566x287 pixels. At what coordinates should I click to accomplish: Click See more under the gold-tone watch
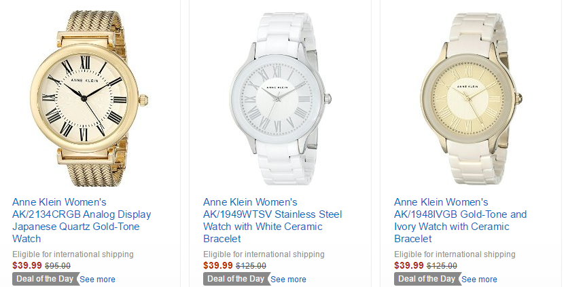pyautogui.click(x=97, y=279)
